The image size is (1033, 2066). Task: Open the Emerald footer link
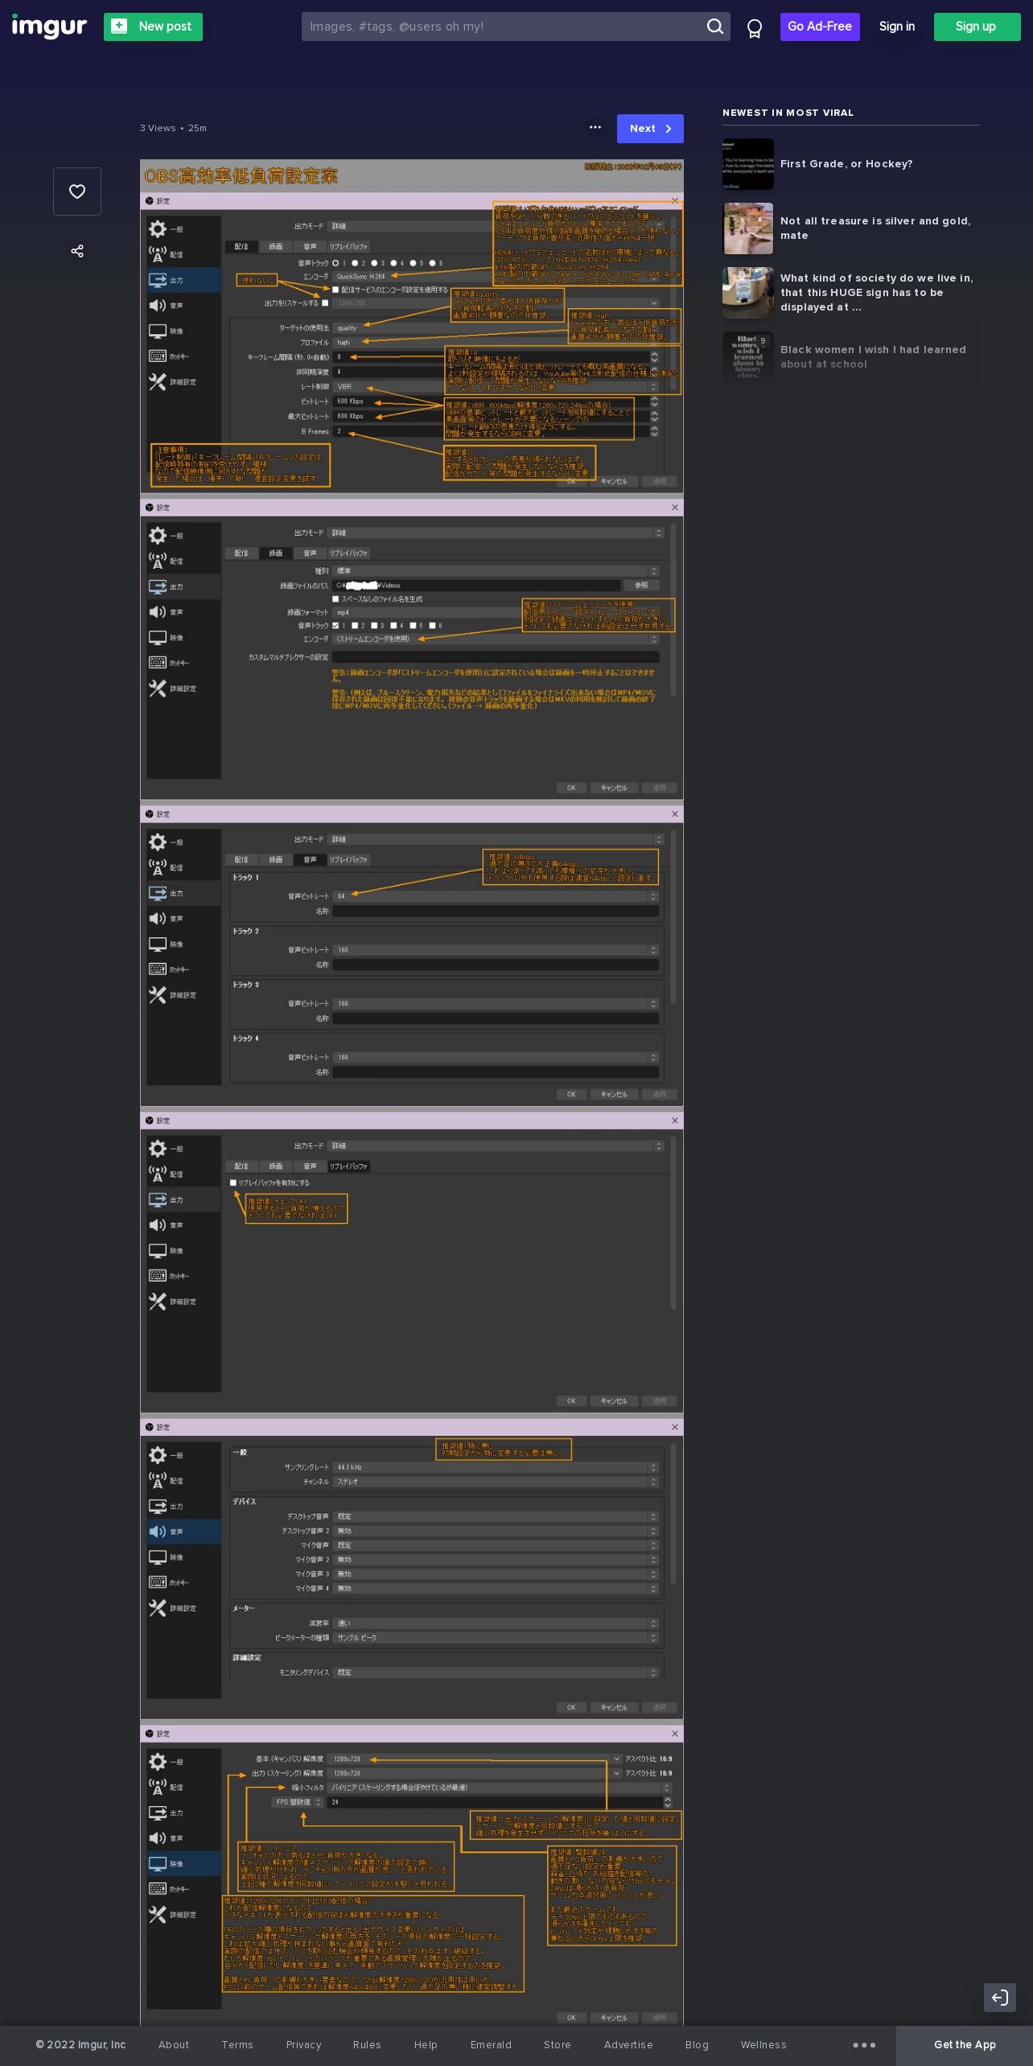click(491, 2044)
